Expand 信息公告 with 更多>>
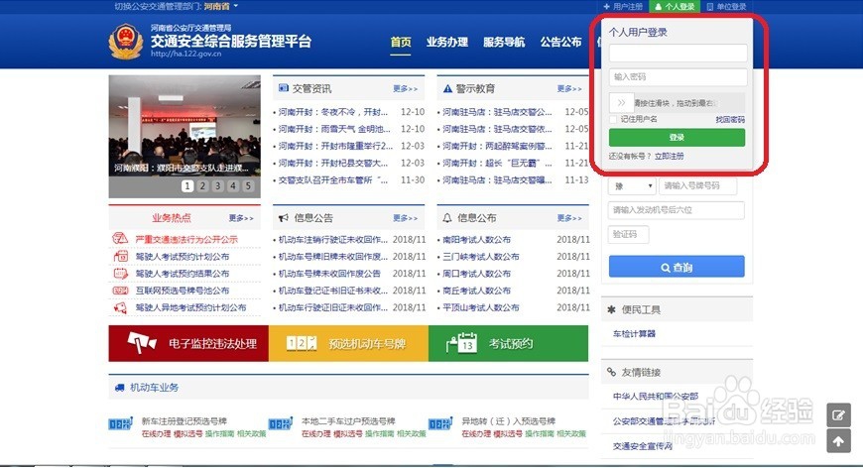The height and width of the screenshot is (468, 863). pos(405,218)
